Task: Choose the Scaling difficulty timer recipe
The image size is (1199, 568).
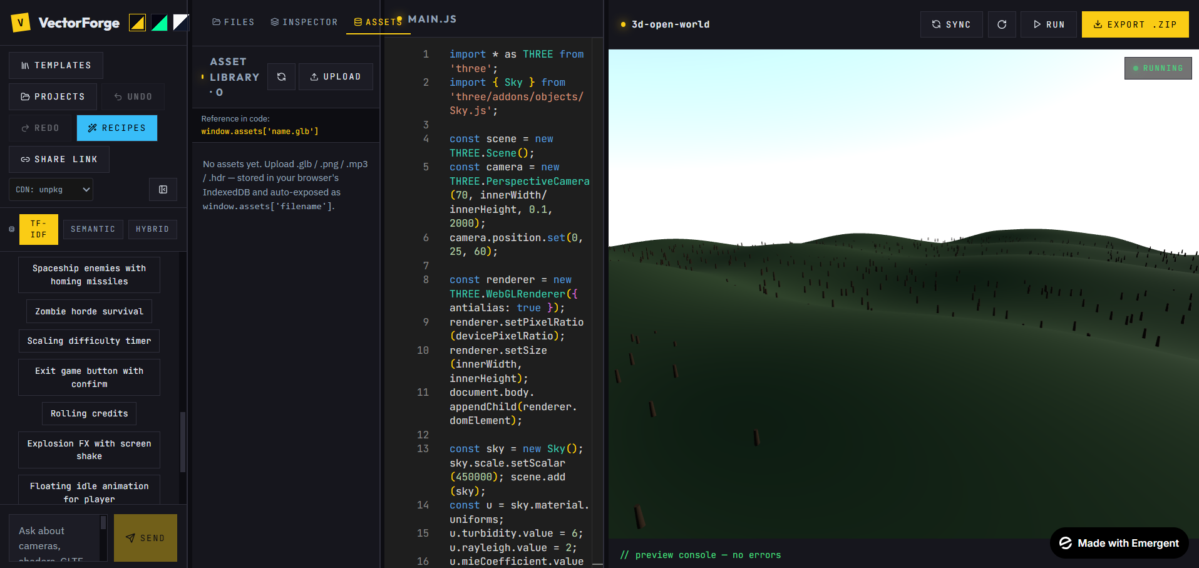Action: [x=89, y=341]
